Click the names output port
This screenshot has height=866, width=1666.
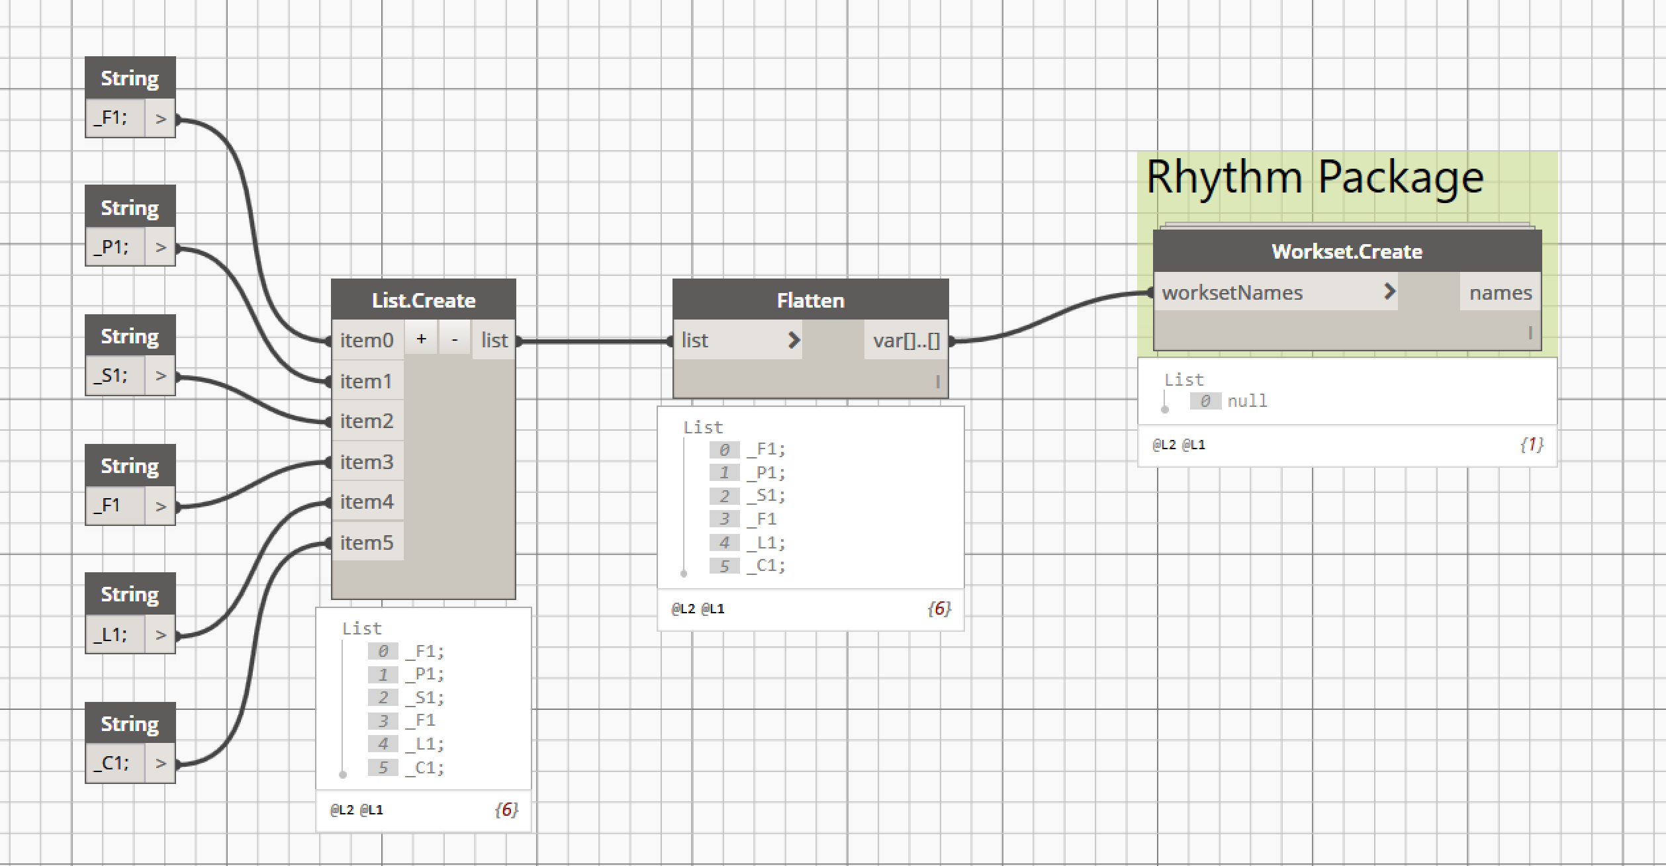(1500, 292)
